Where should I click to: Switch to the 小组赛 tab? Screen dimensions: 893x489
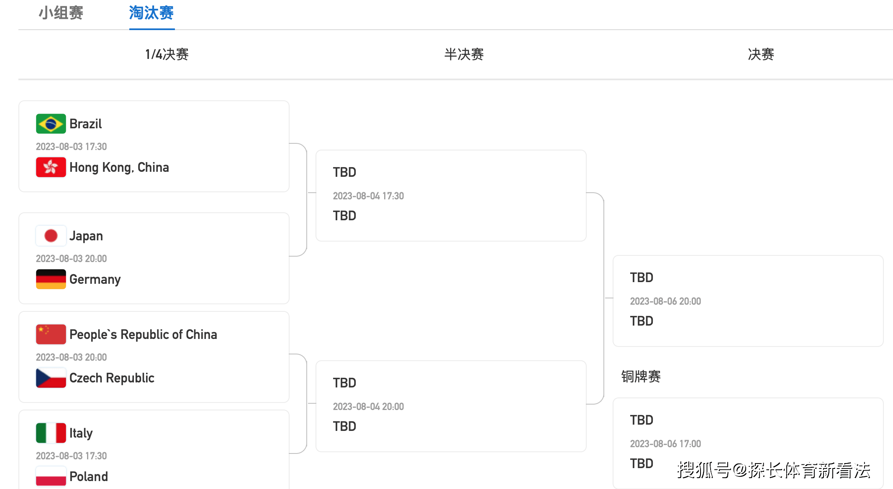tap(61, 13)
